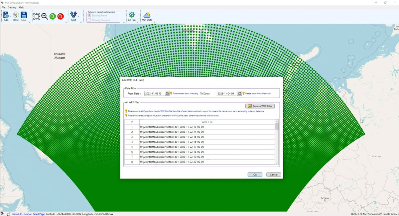Toggle the Blowing Towards checkbox

pyautogui.click(x=89, y=20)
